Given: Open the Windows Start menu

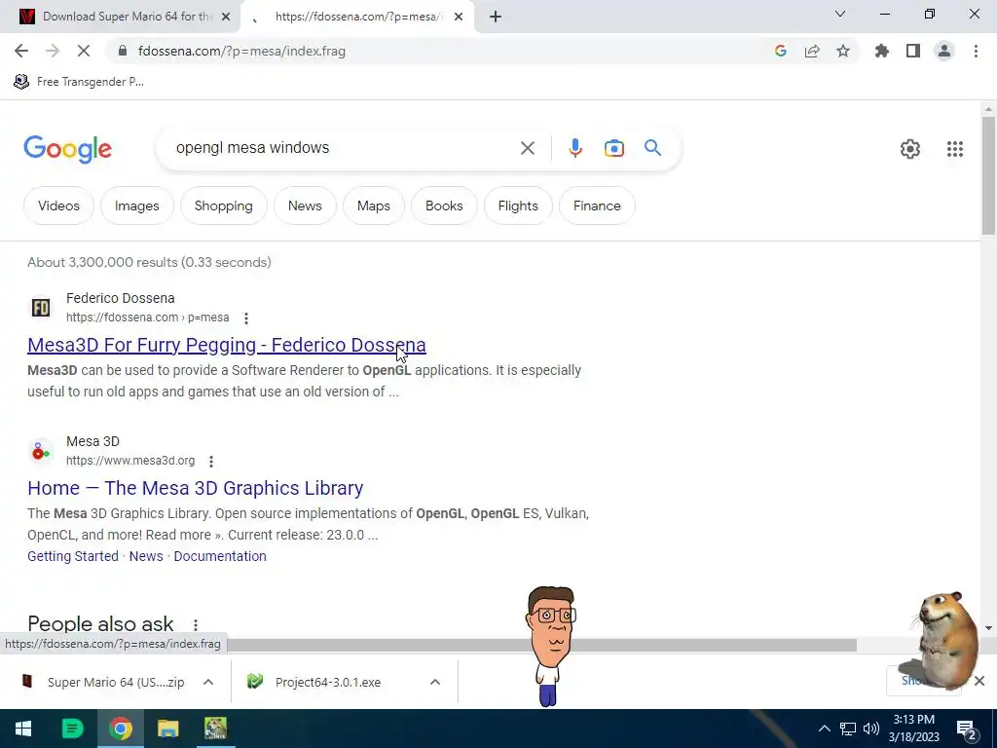Looking at the screenshot, I should click(x=23, y=729).
